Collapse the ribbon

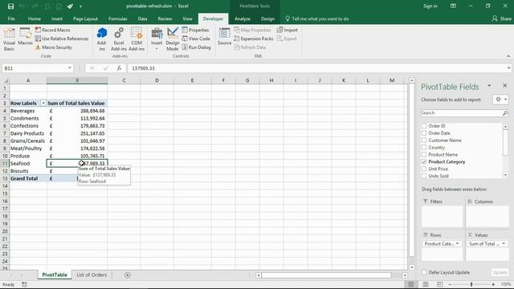pos(508,56)
